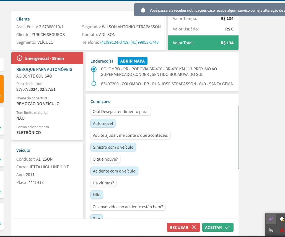Image resolution: width=285 pixels, height=237 pixels.
Task: Click the 'Condutor: ADILSON' line
Action: (x=35, y=159)
